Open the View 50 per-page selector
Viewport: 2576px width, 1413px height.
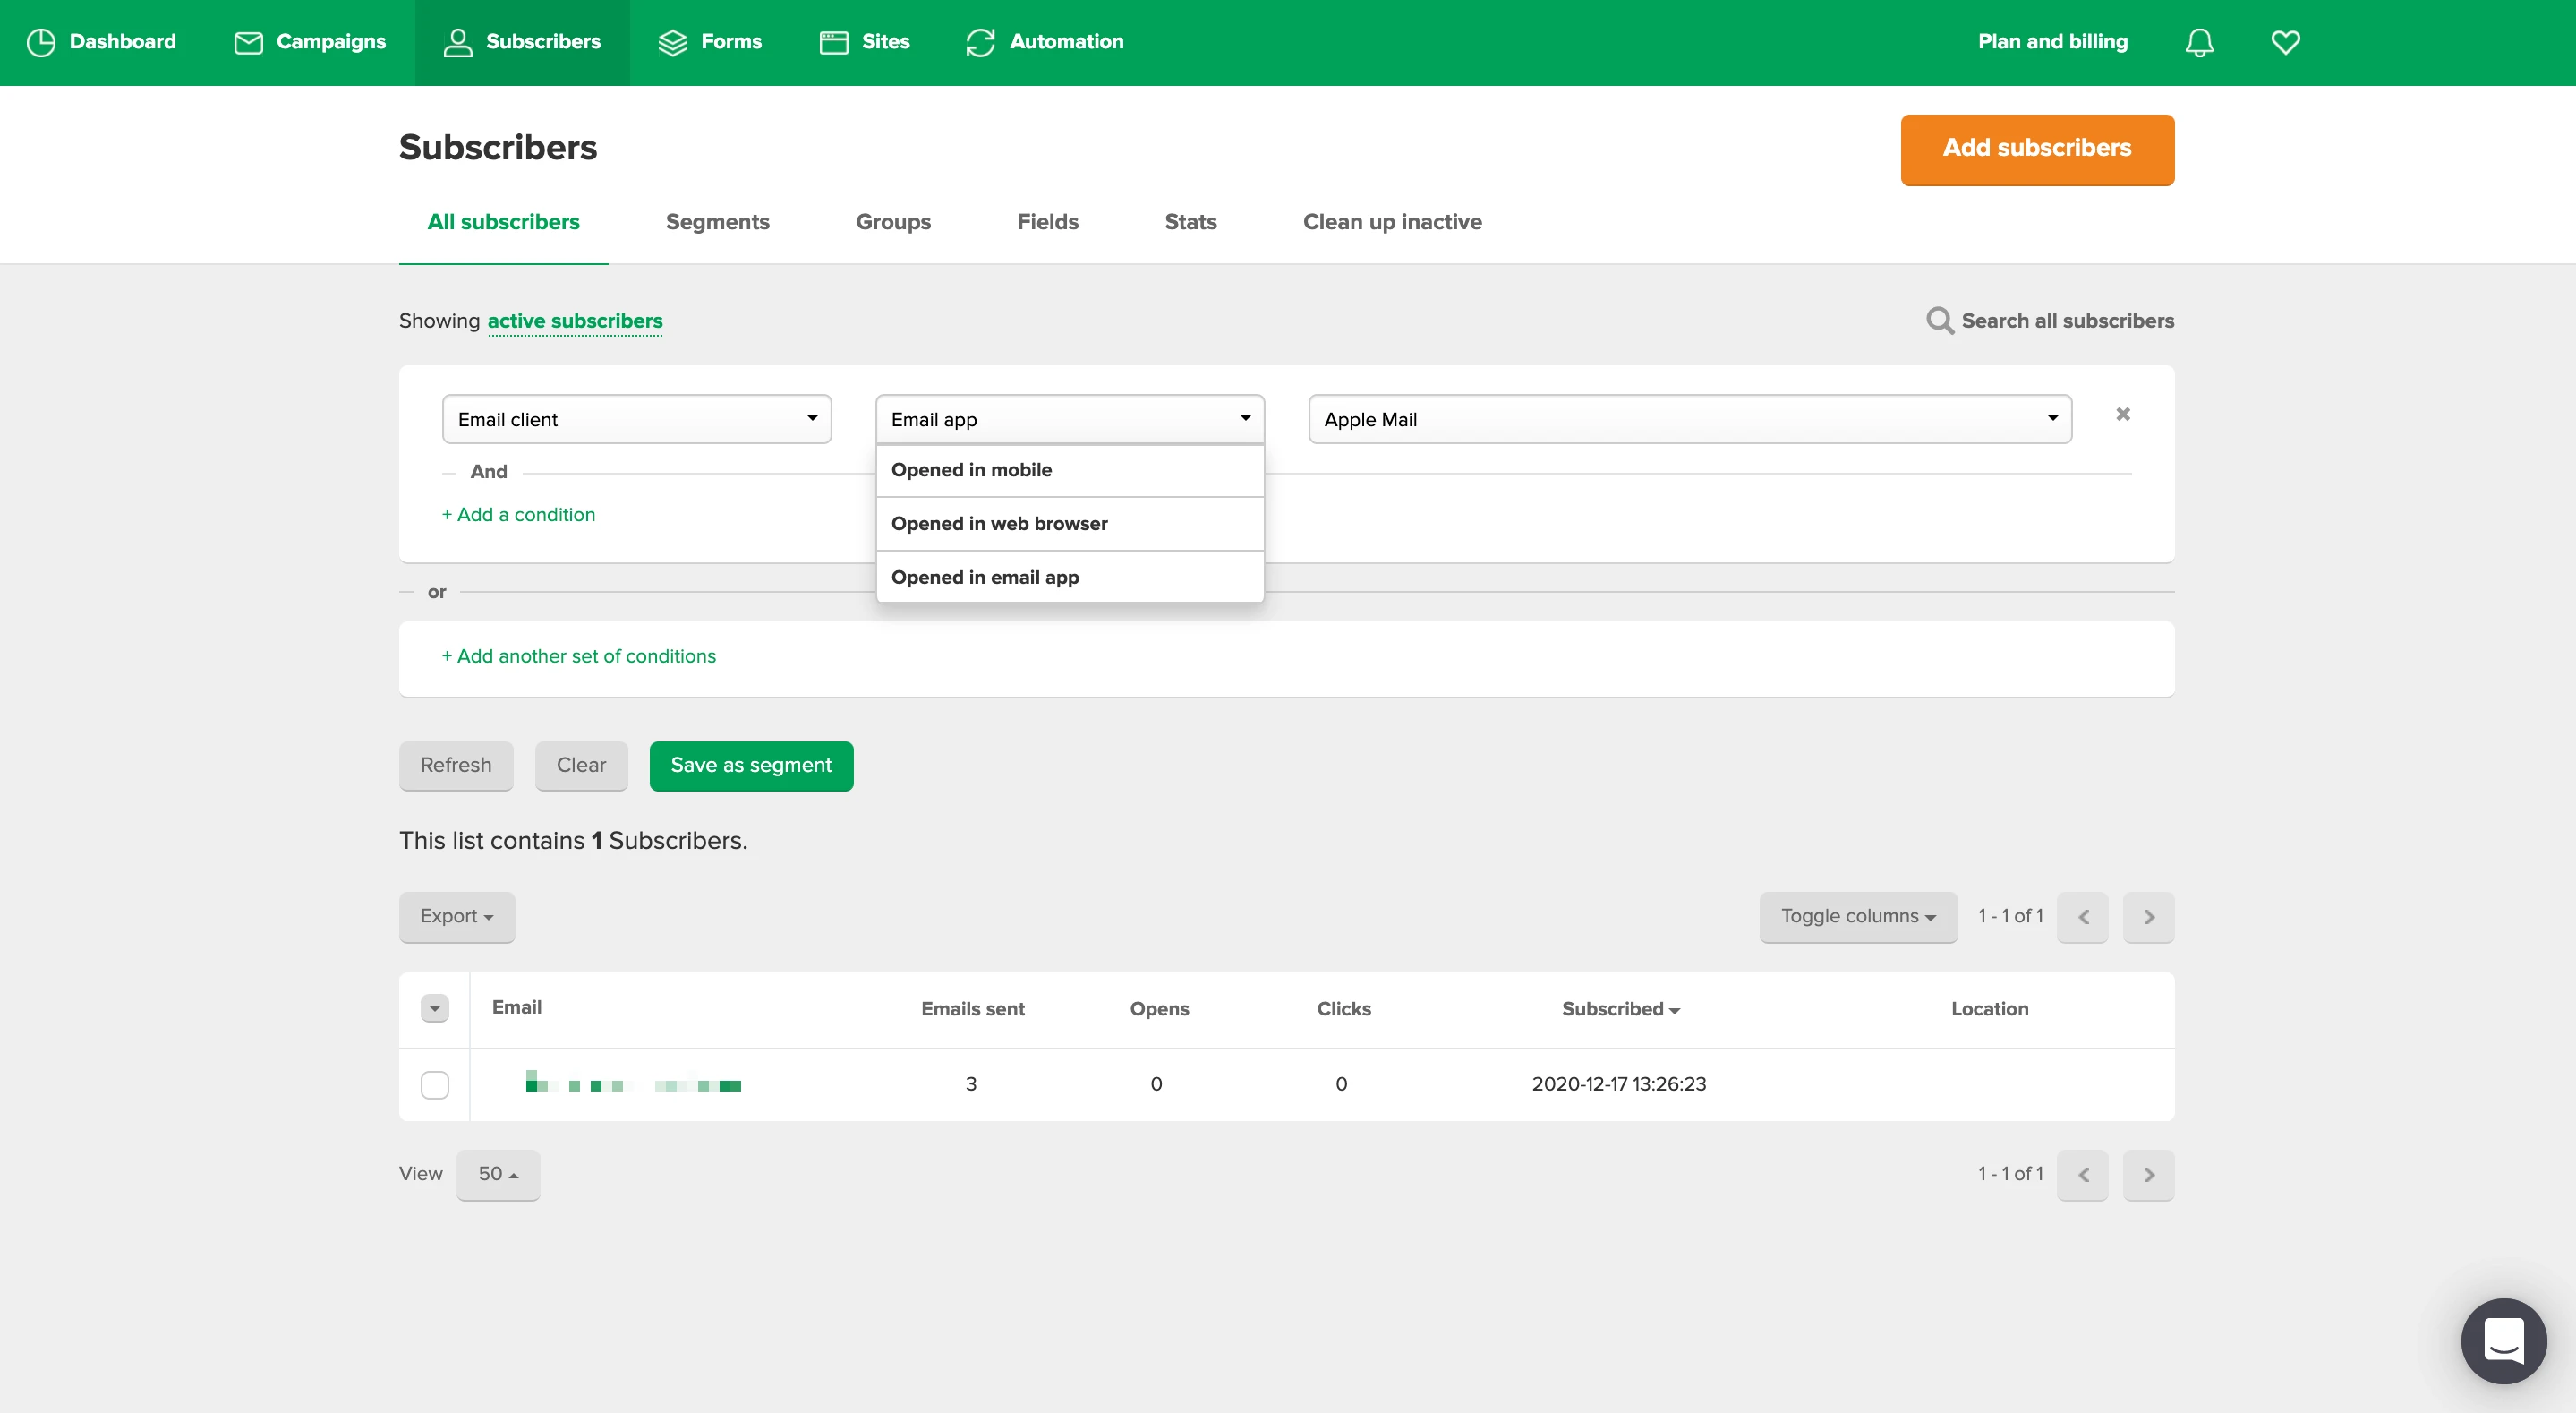tap(498, 1175)
